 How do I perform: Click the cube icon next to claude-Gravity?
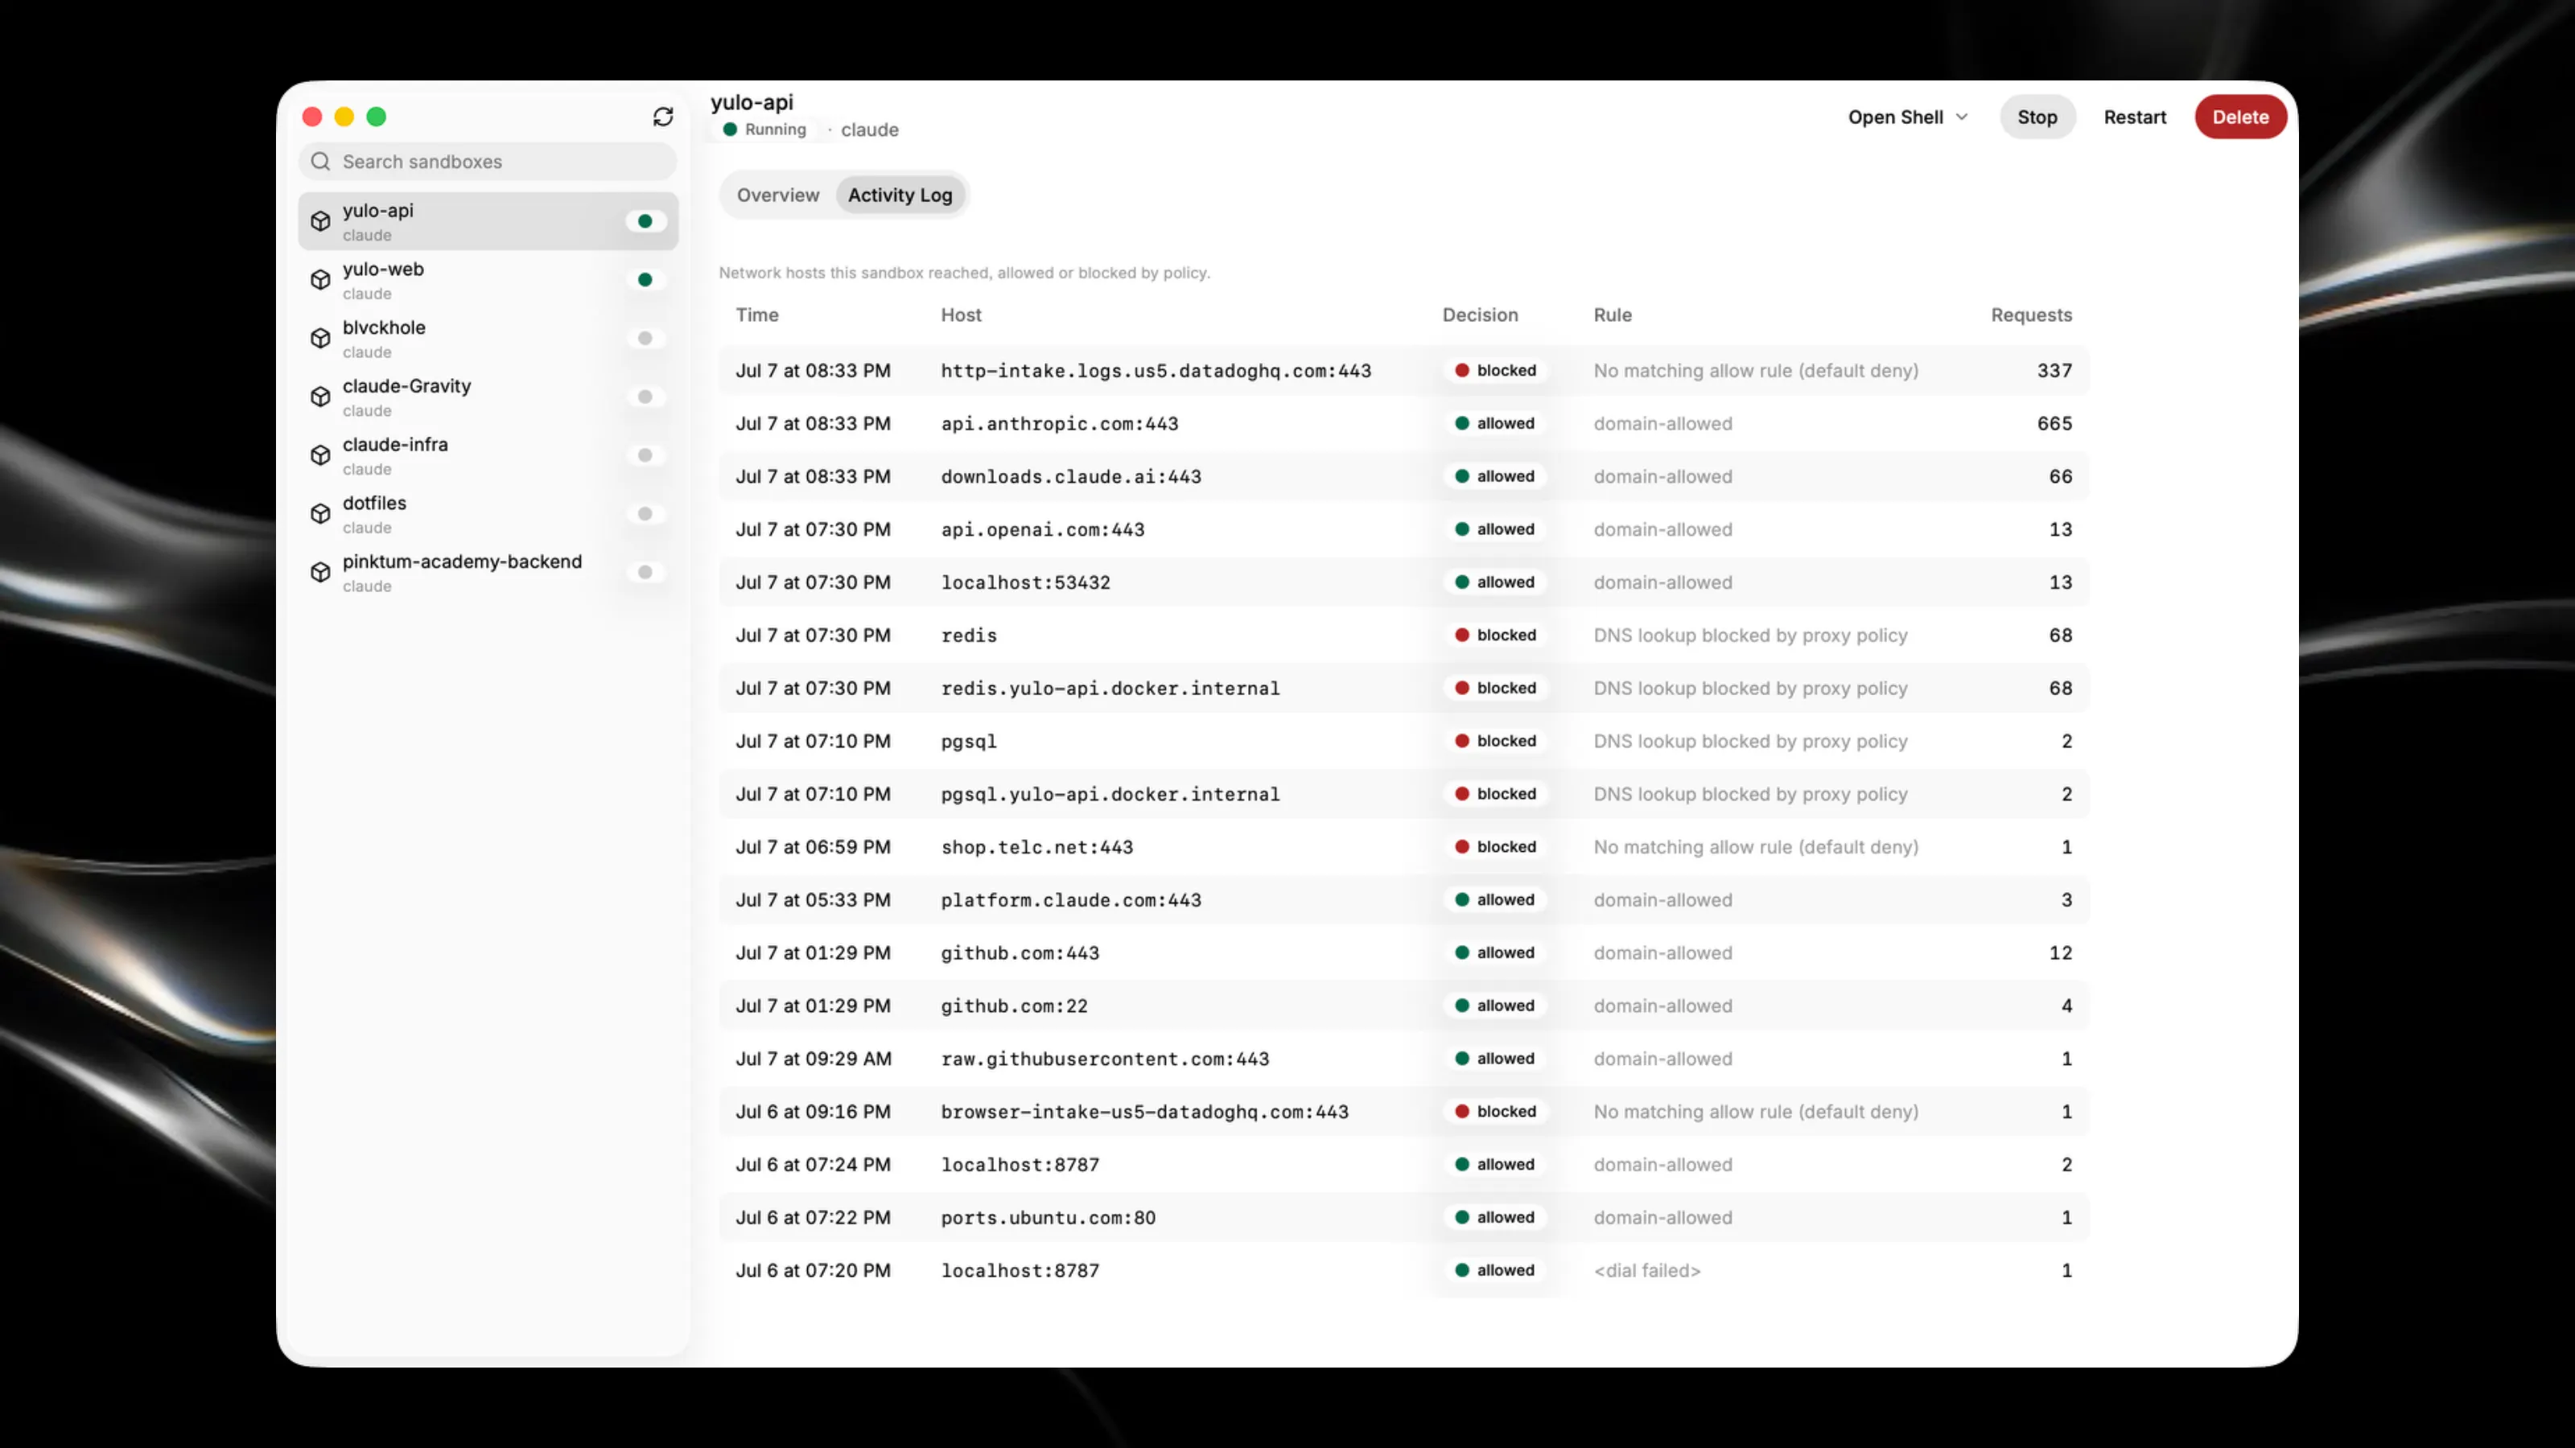click(320, 397)
